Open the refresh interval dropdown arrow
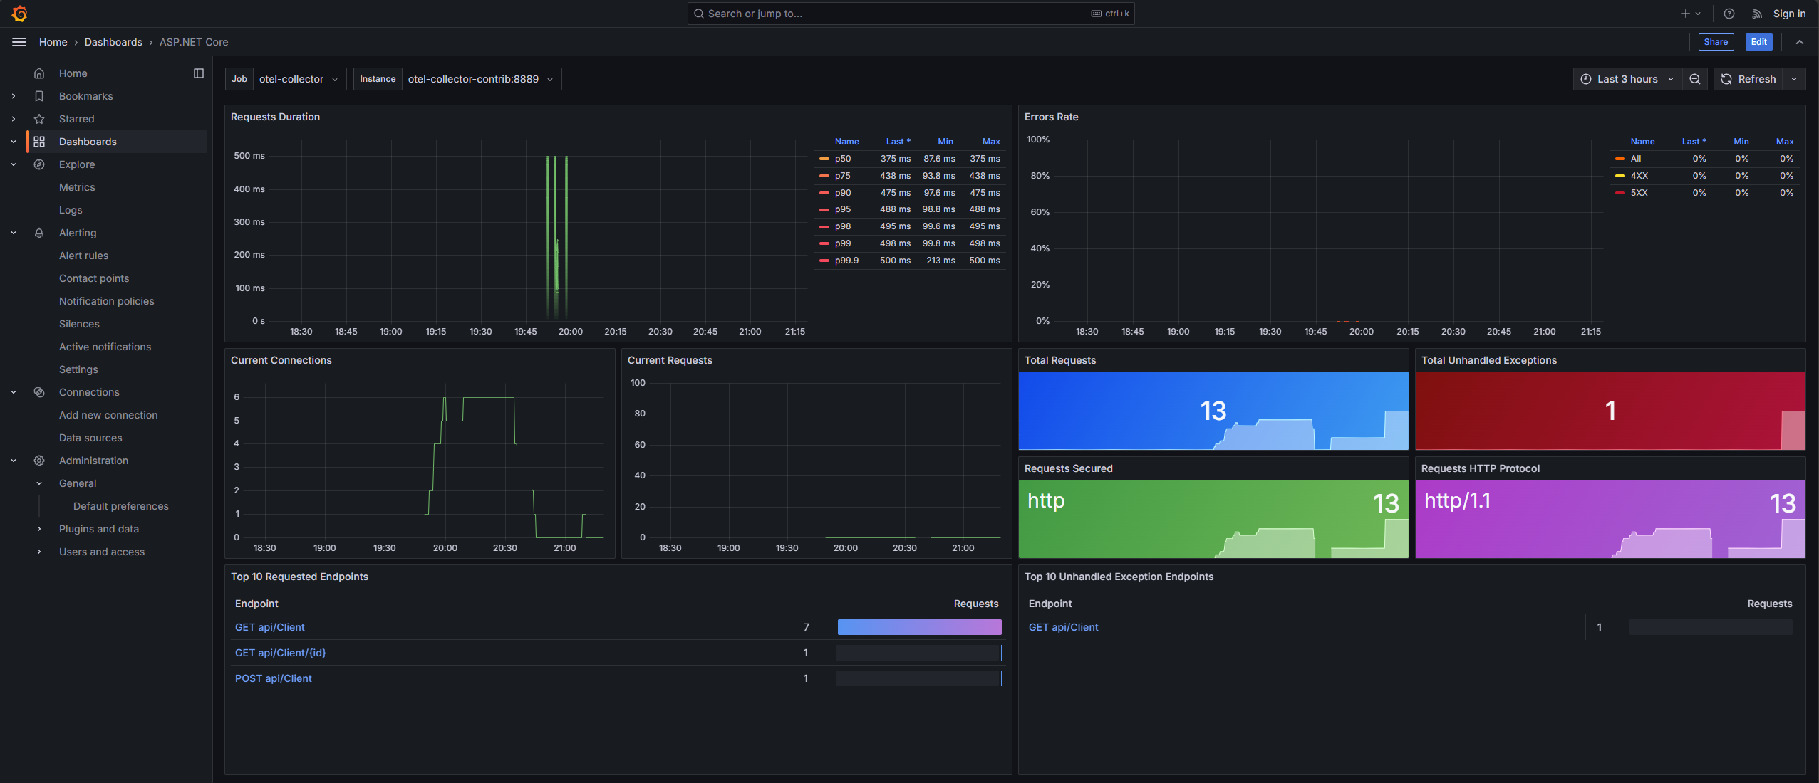 (x=1794, y=79)
